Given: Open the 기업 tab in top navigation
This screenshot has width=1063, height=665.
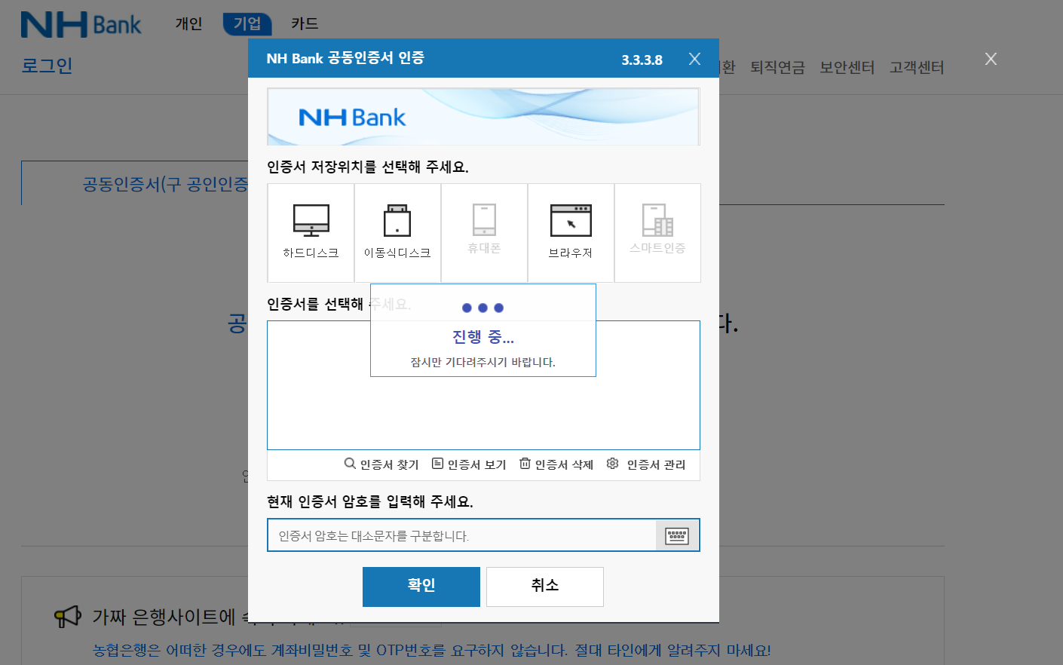Looking at the screenshot, I should click(x=247, y=24).
